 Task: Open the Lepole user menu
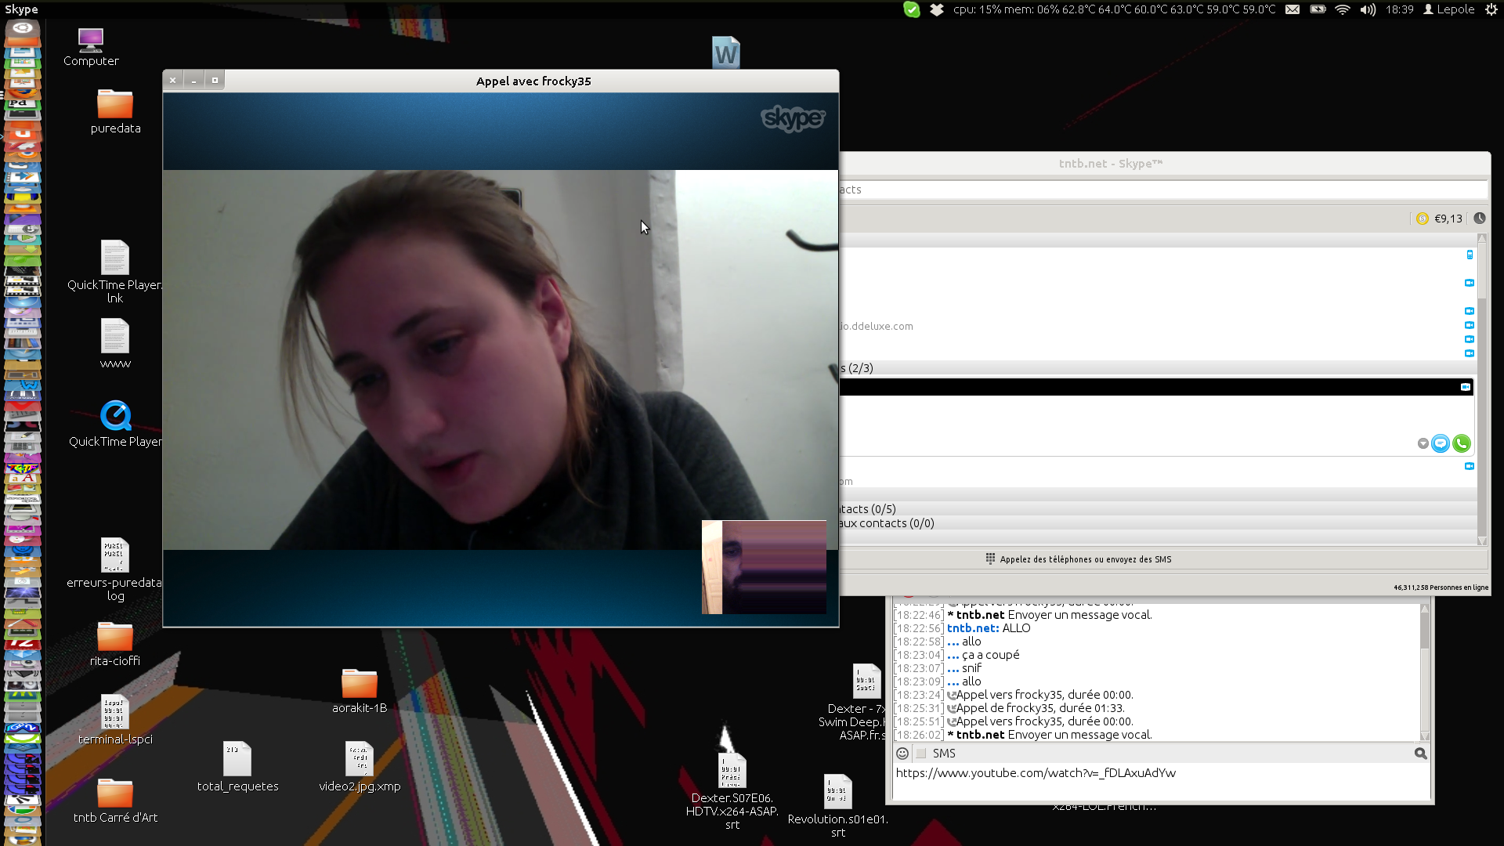[1449, 9]
